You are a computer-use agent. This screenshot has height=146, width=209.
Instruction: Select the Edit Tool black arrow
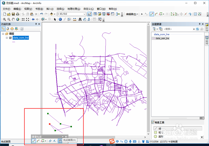(x=142, y=14)
